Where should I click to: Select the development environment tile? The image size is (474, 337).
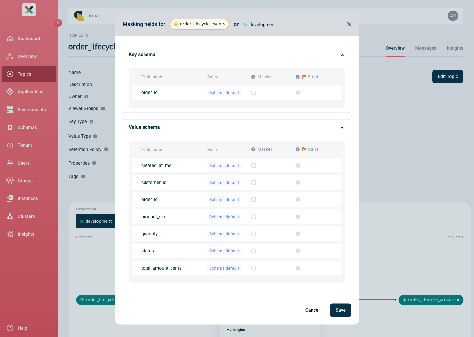pyautogui.click(x=96, y=221)
